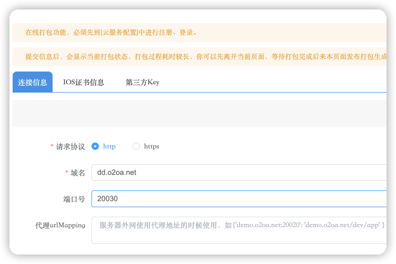Click the 端口号 field label
The height and width of the screenshot is (264, 396).
[x=74, y=199]
